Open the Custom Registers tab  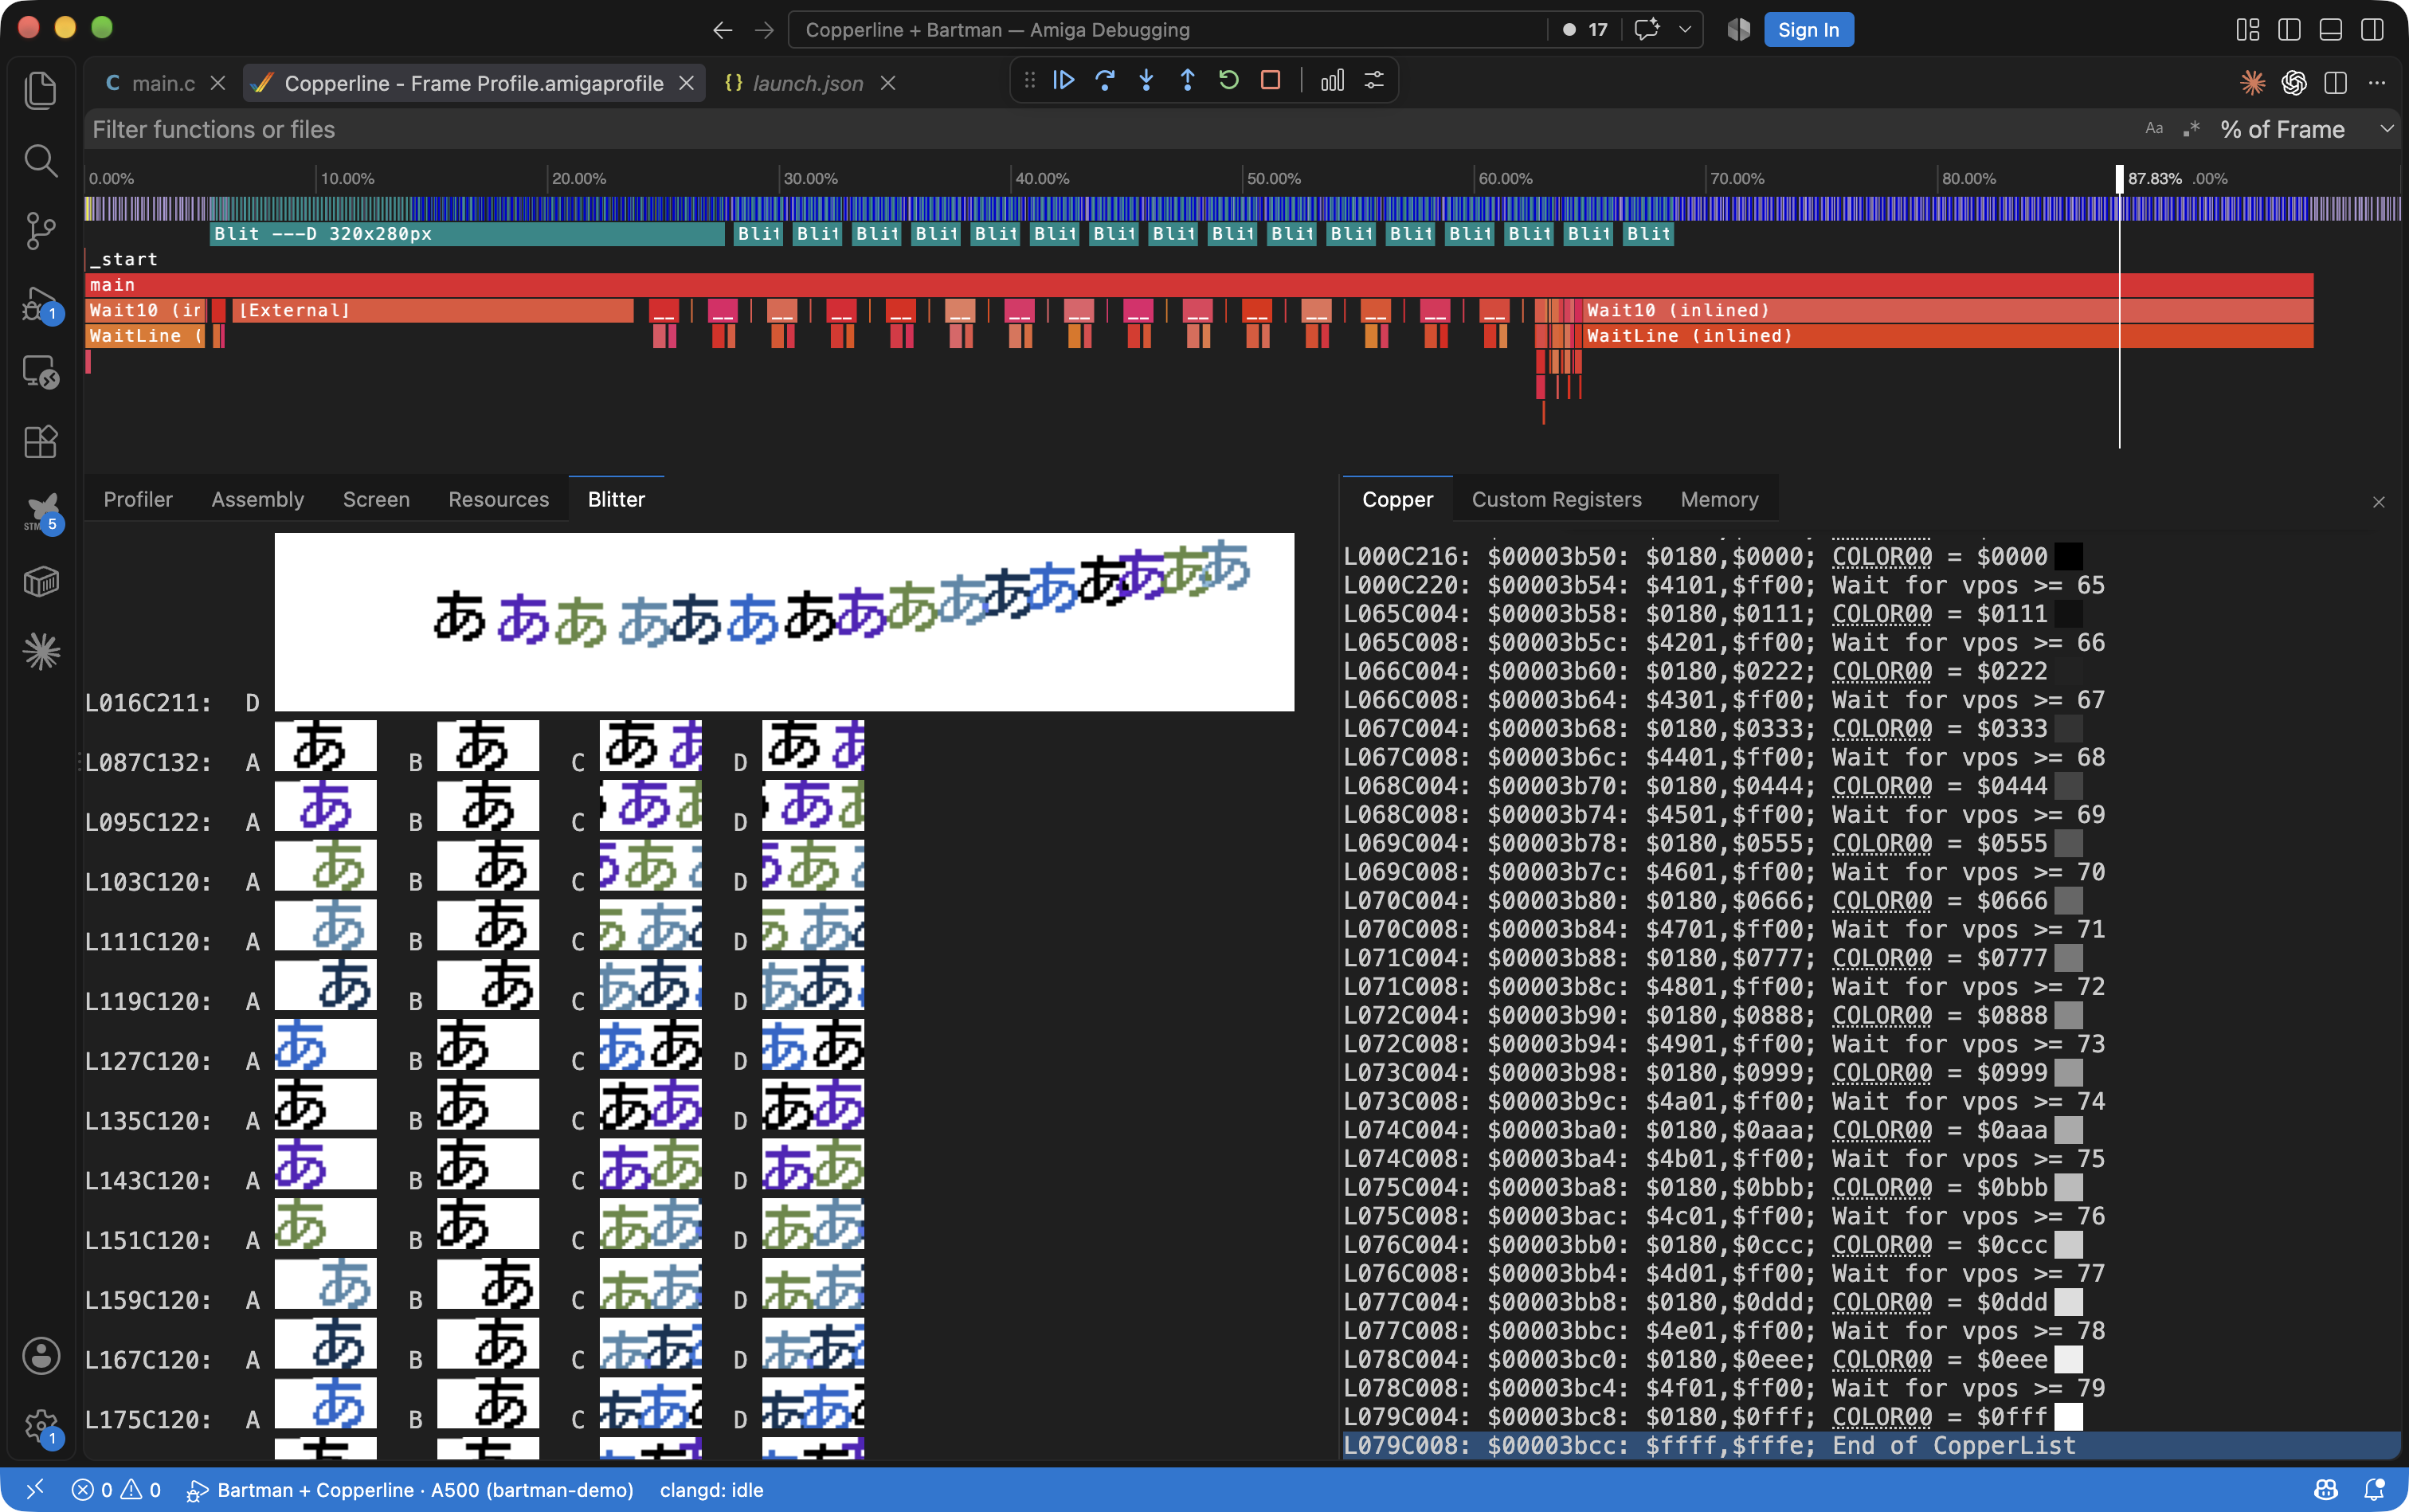click(x=1556, y=499)
